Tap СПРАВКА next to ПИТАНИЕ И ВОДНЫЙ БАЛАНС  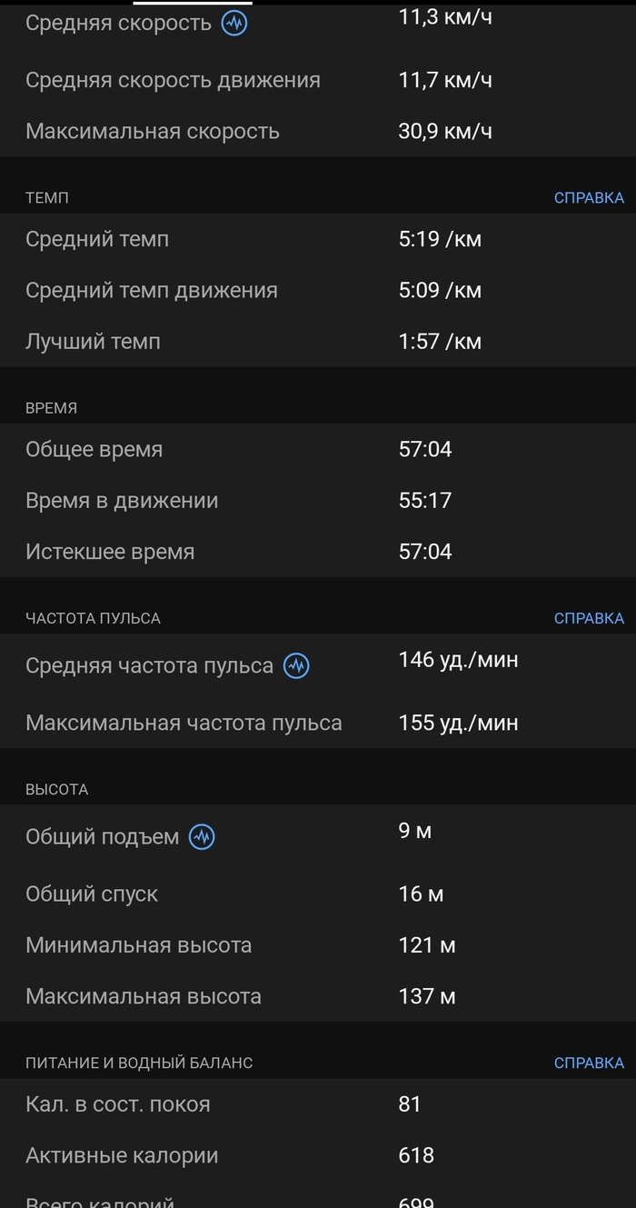coord(589,1063)
